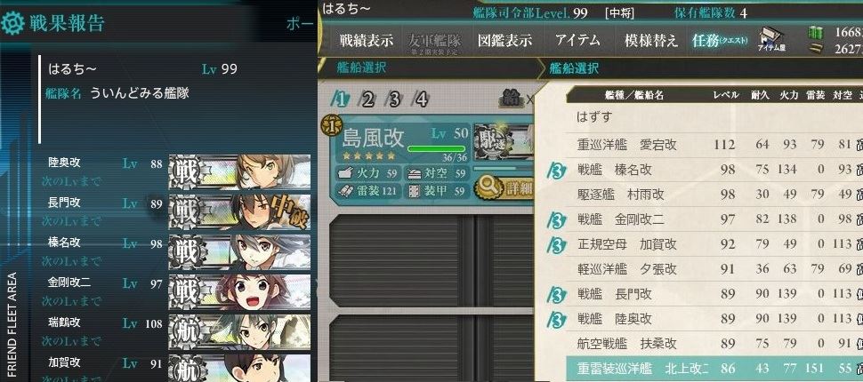
Task: Open the settings gear beside 戦果報告
Action: click(x=12, y=24)
